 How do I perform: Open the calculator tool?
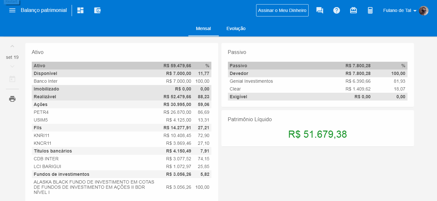click(x=370, y=10)
